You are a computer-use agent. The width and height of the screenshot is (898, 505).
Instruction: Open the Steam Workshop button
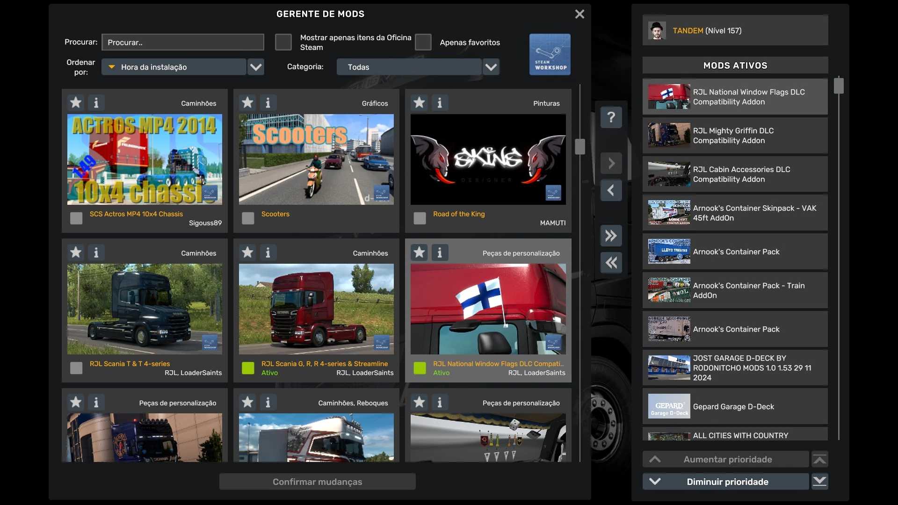(x=550, y=54)
